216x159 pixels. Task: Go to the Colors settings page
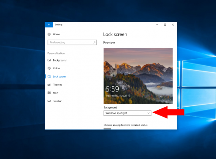[57, 68]
